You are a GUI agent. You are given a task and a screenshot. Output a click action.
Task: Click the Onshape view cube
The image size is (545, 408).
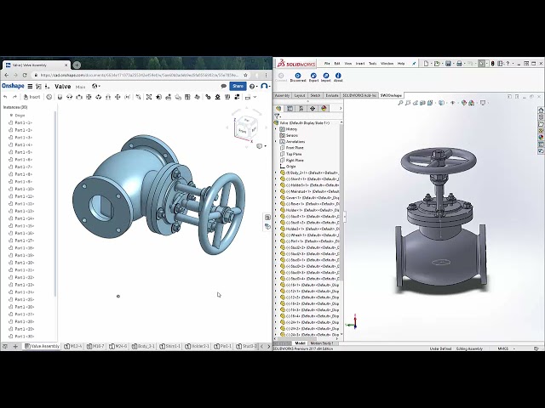coord(246,127)
